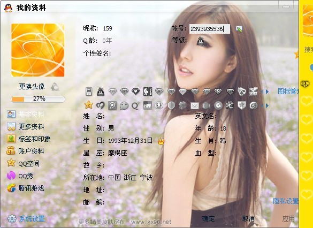This screenshot has width=313, height=228.
Task: Open 图标管理 link
Action: coord(288,92)
